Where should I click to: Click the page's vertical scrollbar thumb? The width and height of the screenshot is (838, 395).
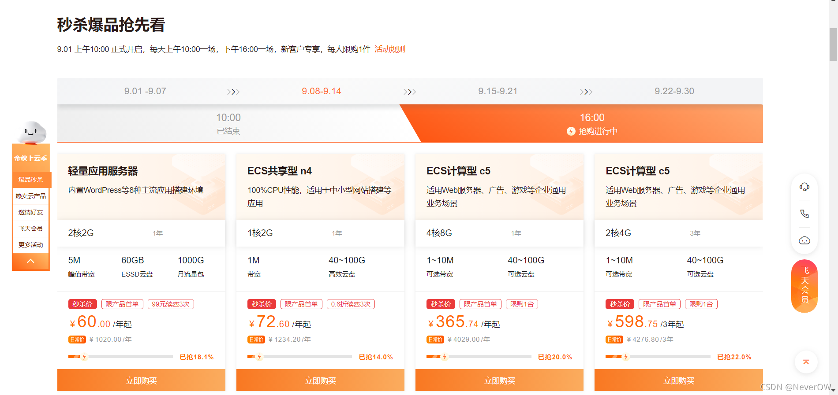(833, 44)
